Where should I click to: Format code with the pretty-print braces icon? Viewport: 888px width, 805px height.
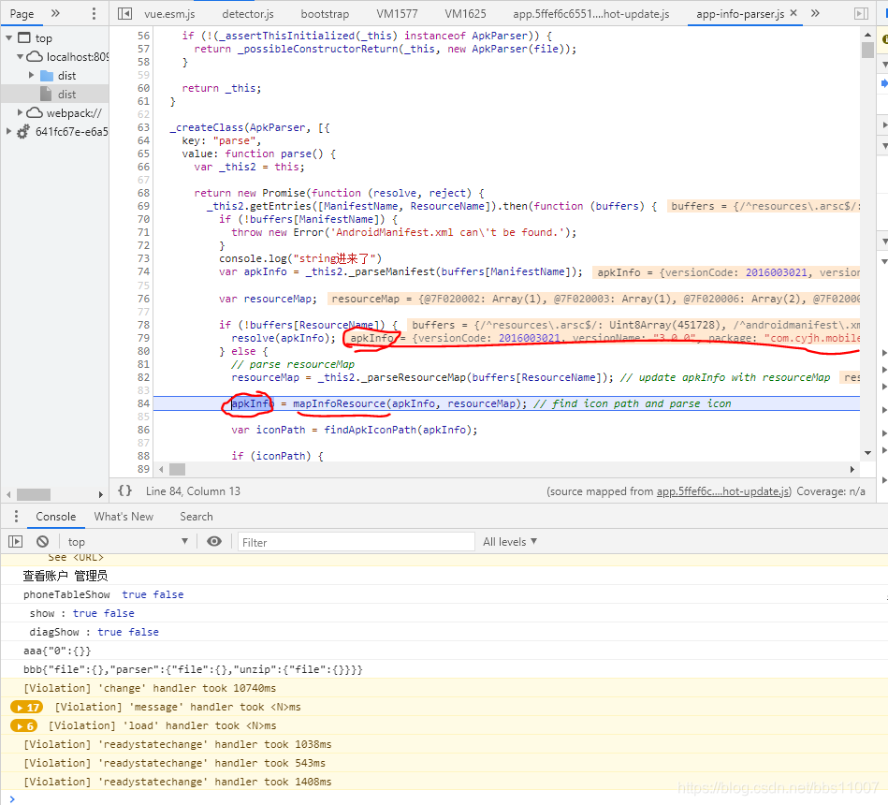coord(124,489)
